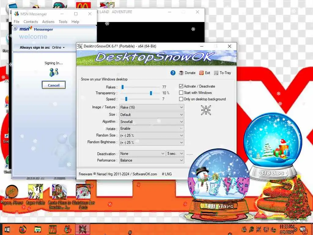This screenshot has width=313, height=235.
Task: Open MSN Messenger Actions menu
Action: point(48,22)
